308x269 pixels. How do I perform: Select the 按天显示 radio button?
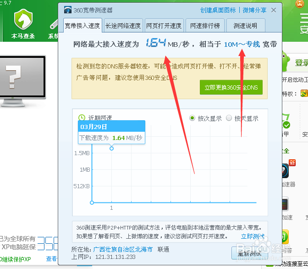(229, 118)
